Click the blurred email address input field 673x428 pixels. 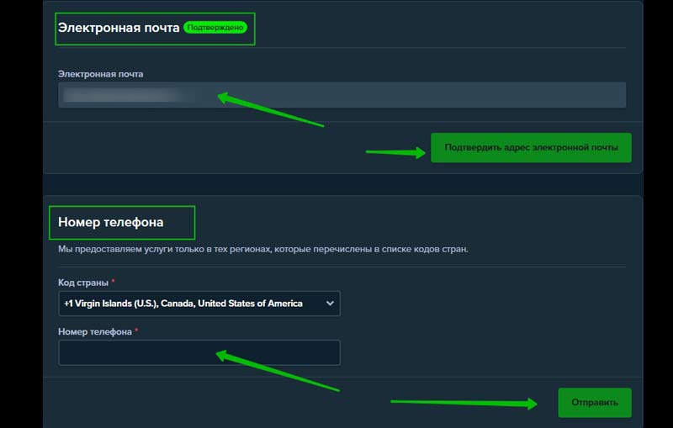tap(342, 95)
